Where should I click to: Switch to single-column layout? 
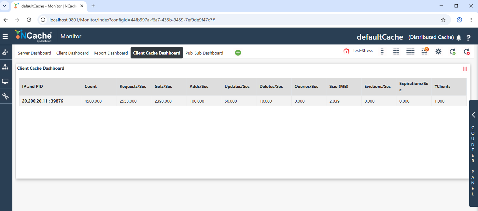[382, 51]
